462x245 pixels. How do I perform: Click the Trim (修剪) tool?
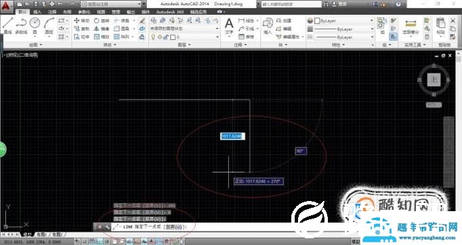122,20
